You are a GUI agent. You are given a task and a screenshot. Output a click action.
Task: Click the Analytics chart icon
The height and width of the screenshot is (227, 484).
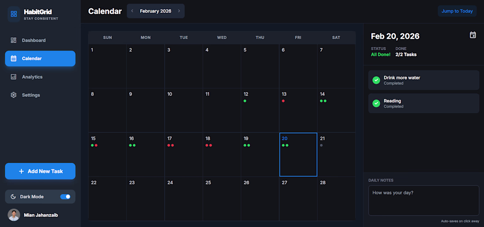point(14,77)
